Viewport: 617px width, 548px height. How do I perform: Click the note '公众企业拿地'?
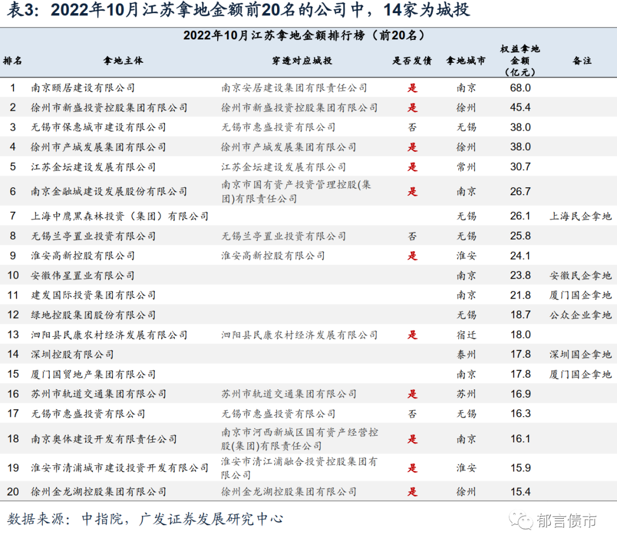tap(581, 315)
